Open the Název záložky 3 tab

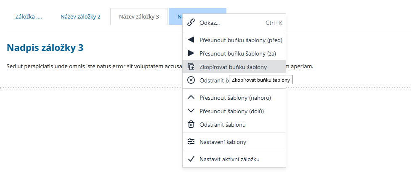tap(139, 17)
